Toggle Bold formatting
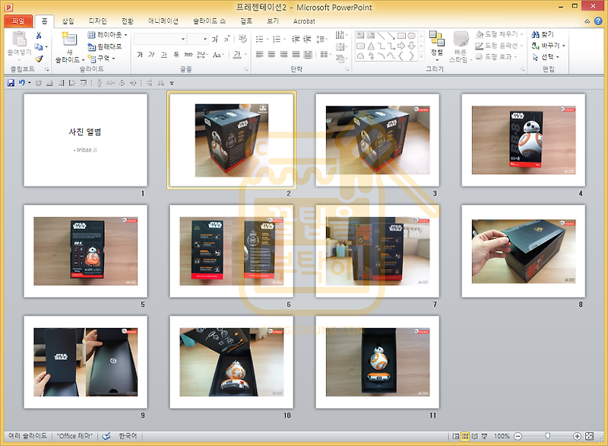The height and width of the screenshot is (446, 608). tap(140, 55)
